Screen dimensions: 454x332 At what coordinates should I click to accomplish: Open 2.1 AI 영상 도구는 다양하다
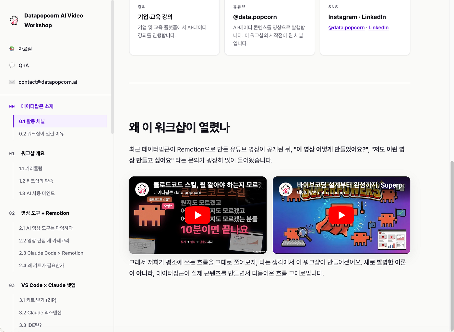[46, 228]
